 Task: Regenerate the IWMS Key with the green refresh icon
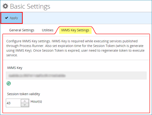coord(9,84)
